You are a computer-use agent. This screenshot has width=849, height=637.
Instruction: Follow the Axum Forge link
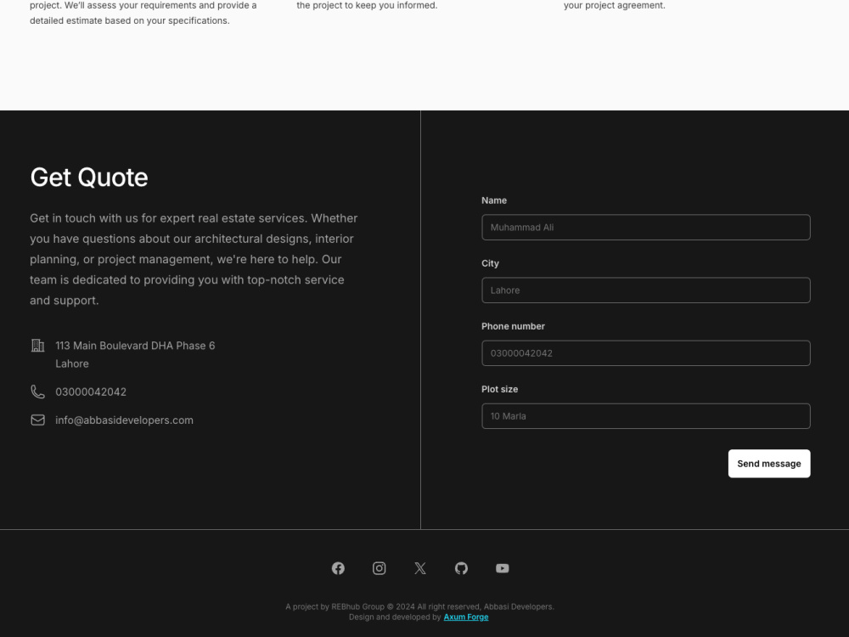pos(465,617)
